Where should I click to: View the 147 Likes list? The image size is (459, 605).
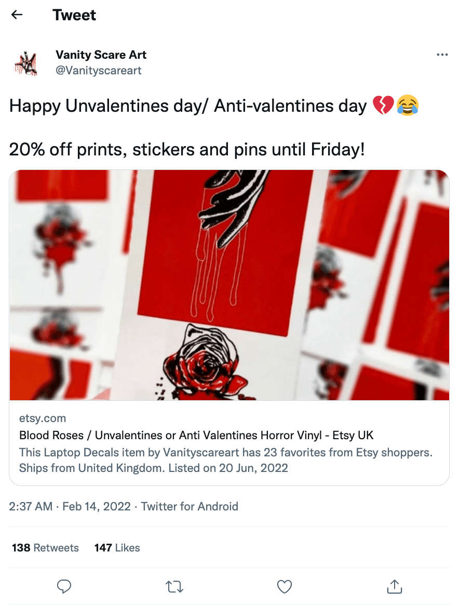(x=117, y=547)
